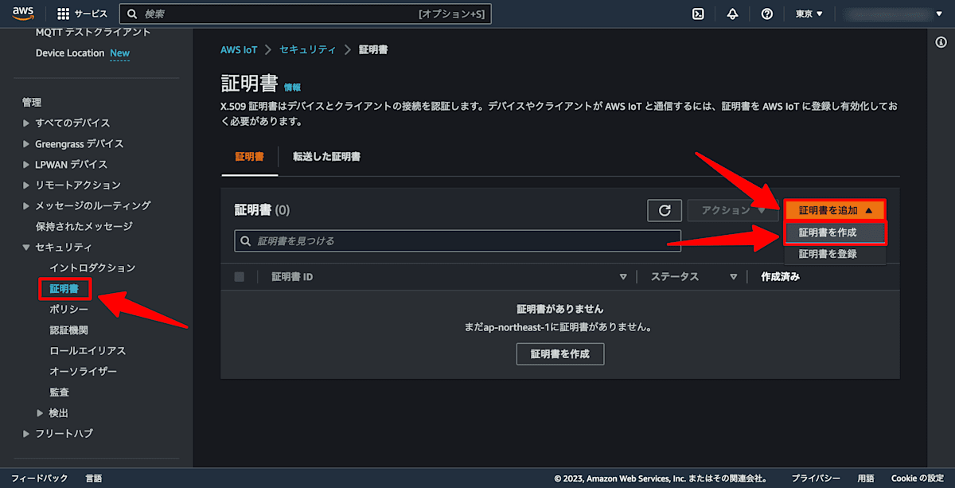Open フィードバック in footer
Image resolution: width=955 pixels, height=488 pixels.
[x=40, y=478]
